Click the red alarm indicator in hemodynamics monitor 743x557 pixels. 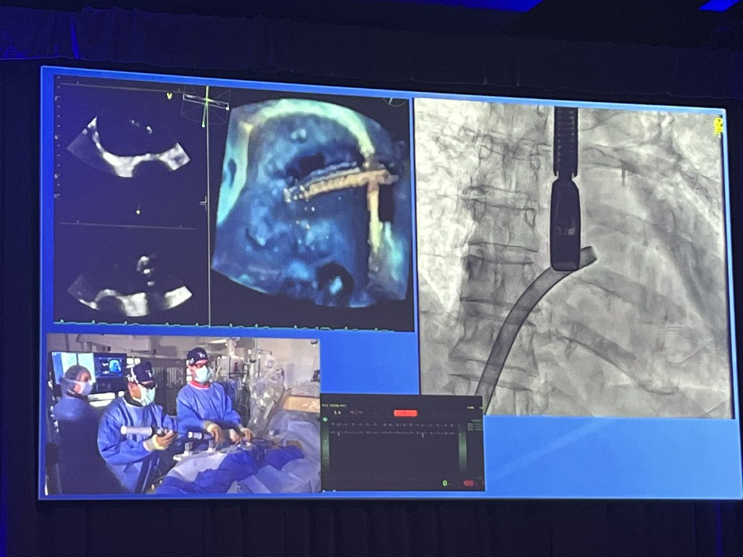[406, 413]
